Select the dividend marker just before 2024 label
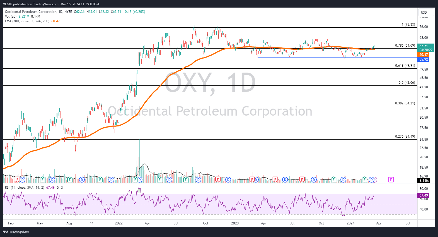 click(x=343, y=179)
